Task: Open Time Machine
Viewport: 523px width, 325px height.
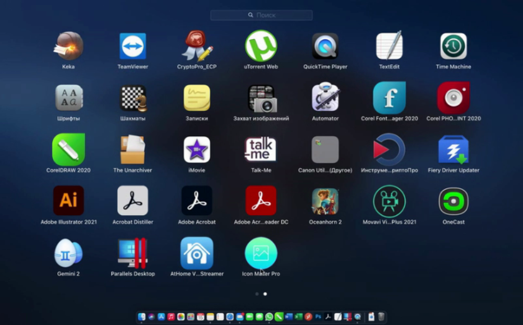Action: coord(453,48)
